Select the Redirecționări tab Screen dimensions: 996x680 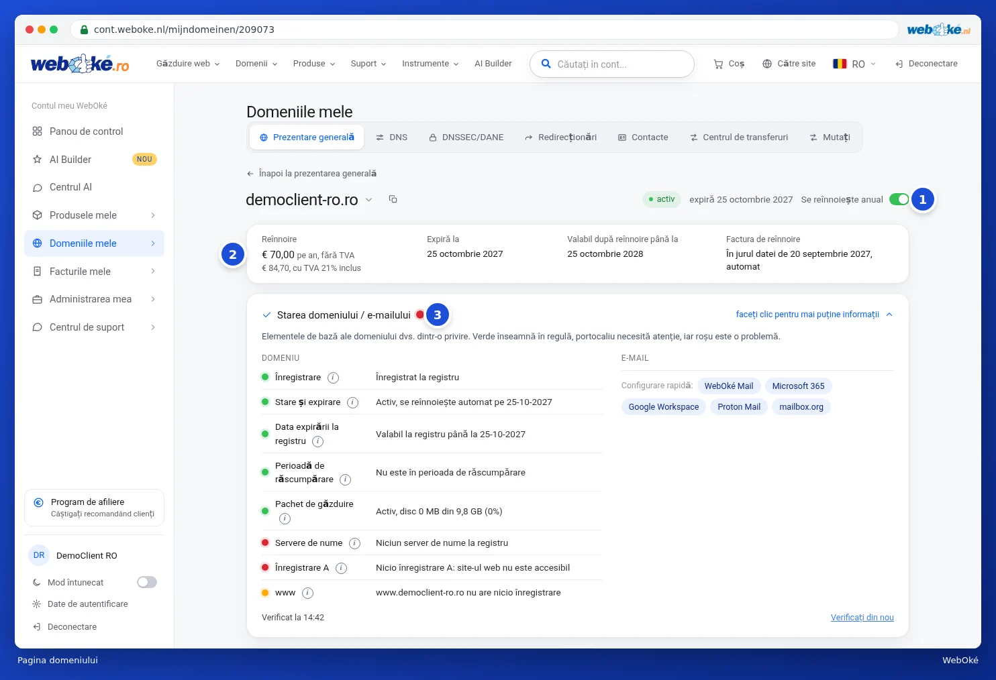(x=560, y=137)
